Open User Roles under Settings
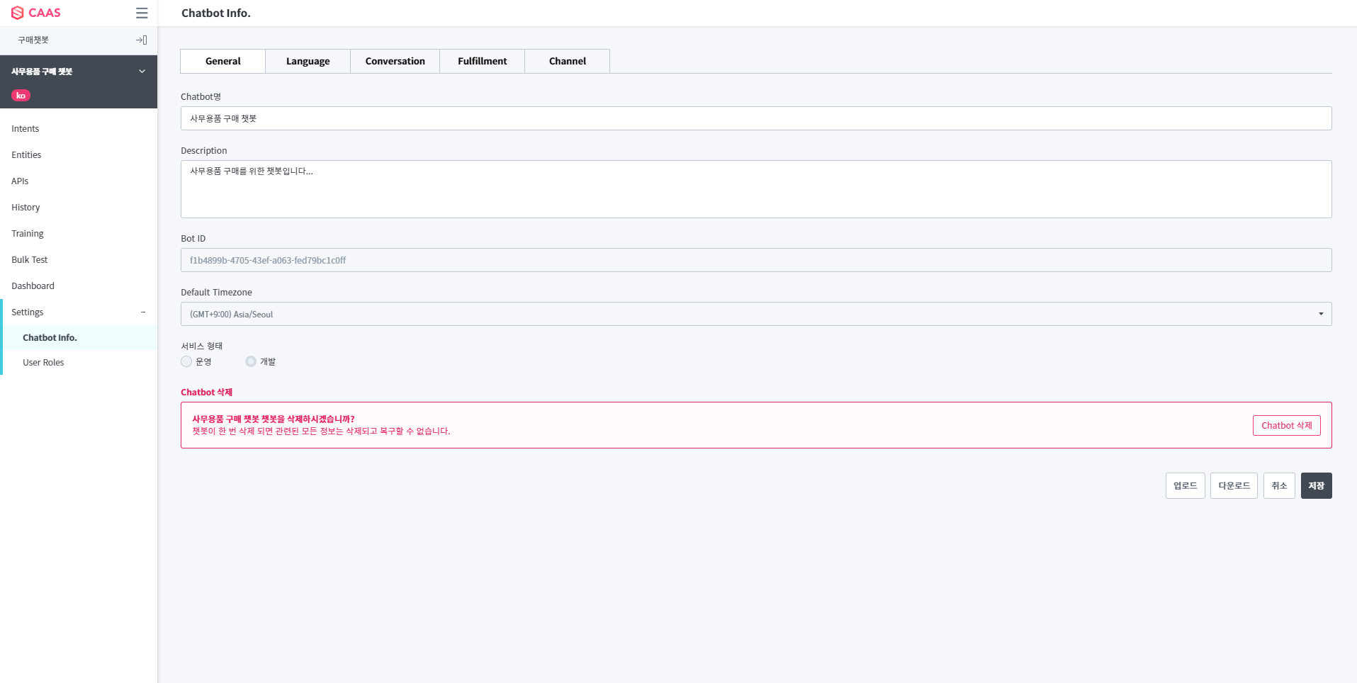Viewport: 1357px width, 683px height. tap(43, 363)
